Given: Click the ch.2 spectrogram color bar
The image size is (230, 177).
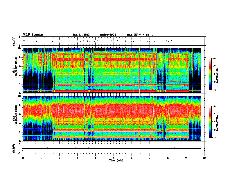Looking at the screenshot, I should (210, 122).
